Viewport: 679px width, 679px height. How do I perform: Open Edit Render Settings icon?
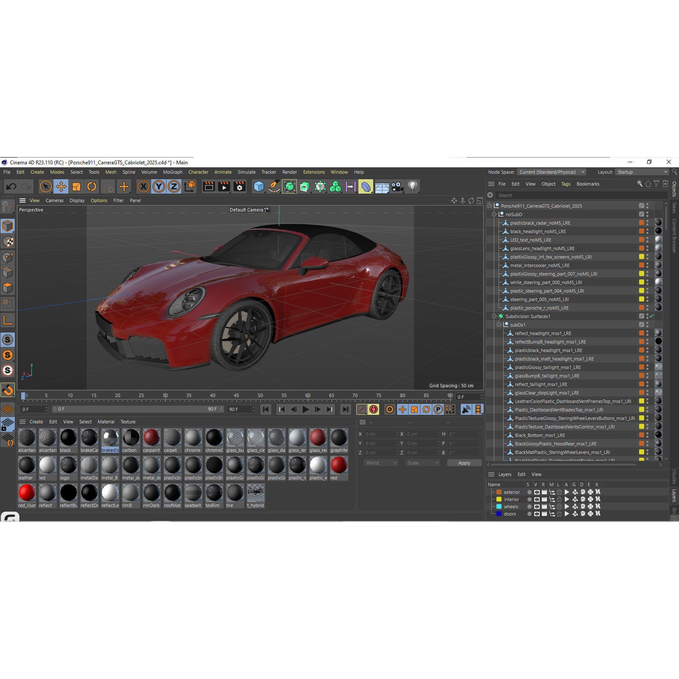(x=239, y=186)
